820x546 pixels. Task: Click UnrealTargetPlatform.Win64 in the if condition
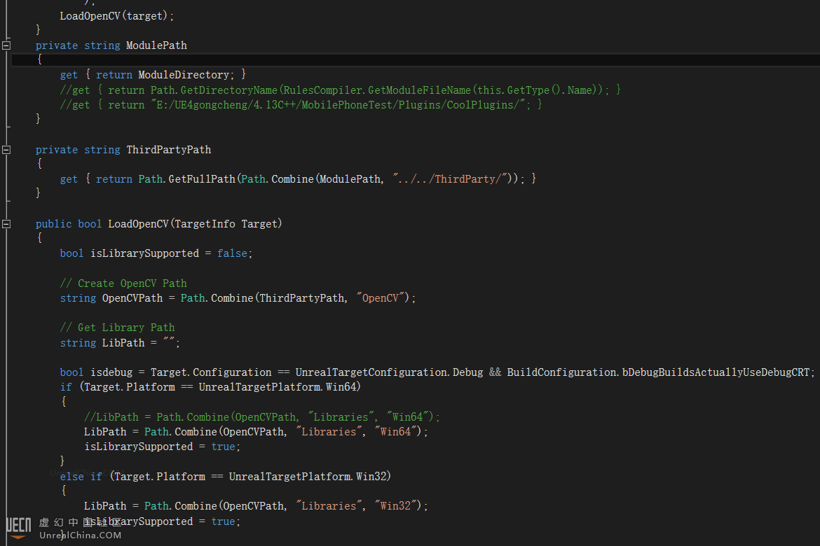[280, 387]
